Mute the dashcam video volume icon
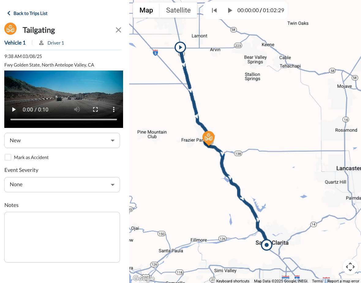This screenshot has height=283, width=361. [77, 109]
